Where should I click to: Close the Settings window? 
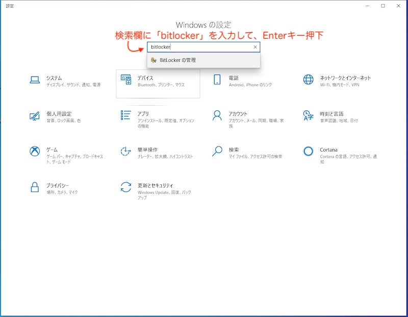coord(398,6)
